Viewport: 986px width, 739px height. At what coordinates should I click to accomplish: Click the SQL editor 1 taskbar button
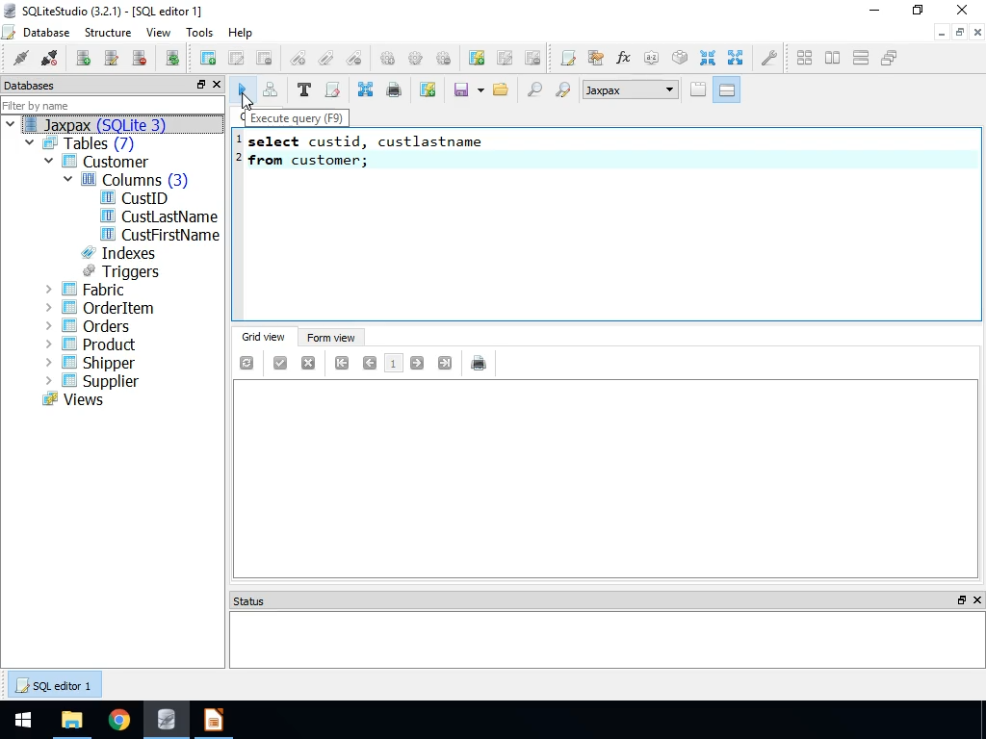54,686
